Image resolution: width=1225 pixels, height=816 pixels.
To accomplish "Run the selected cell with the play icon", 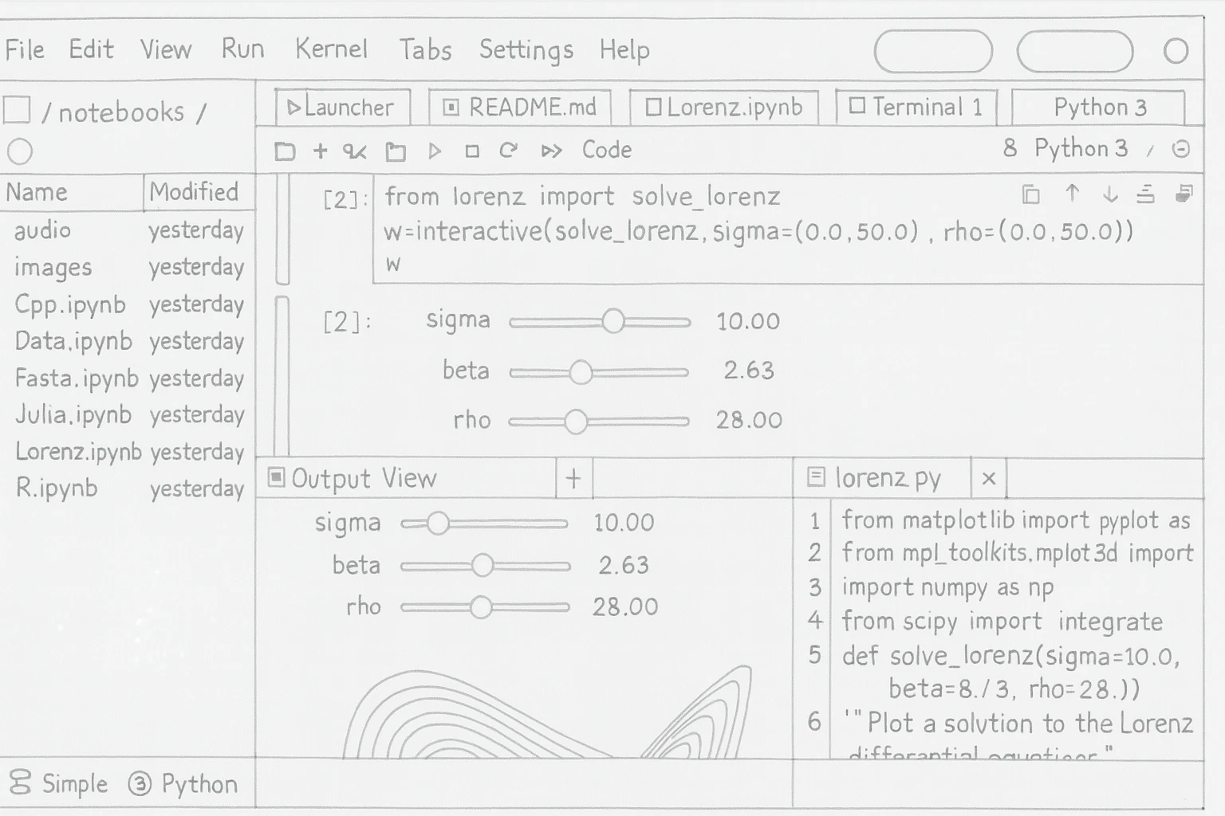I will (435, 150).
